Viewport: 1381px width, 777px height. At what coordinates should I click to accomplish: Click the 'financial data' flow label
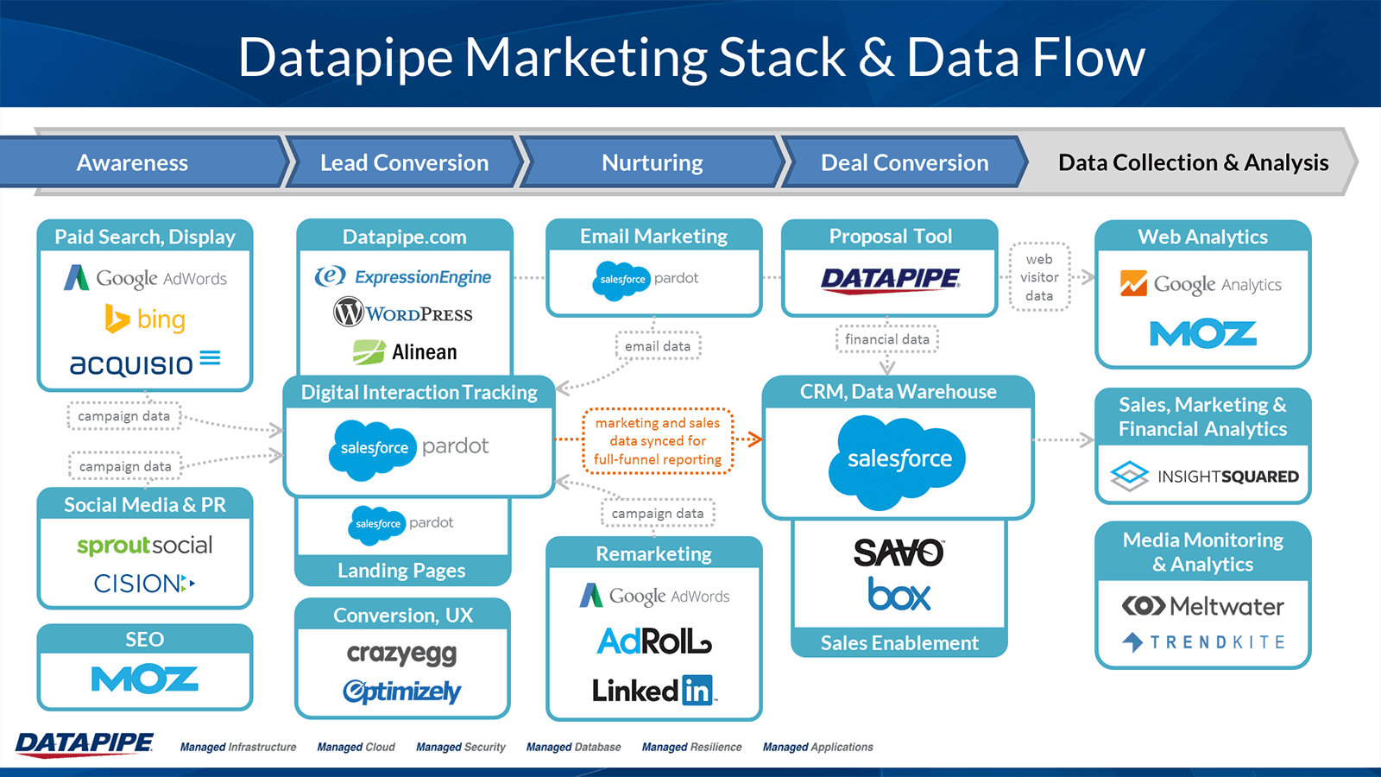pyautogui.click(x=887, y=339)
